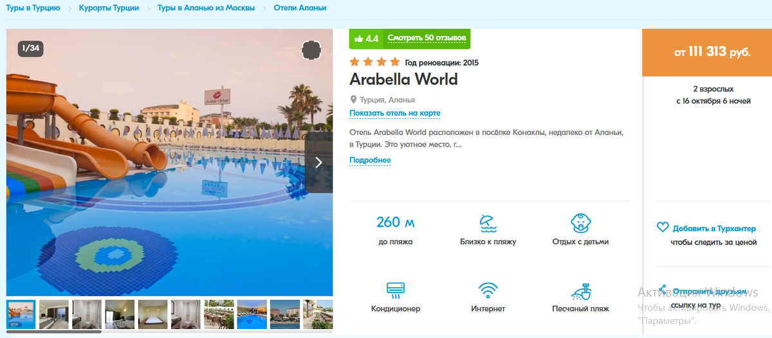772x338 pixels.
Task: Select the third gallery thumbnail
Action: (x=86, y=314)
